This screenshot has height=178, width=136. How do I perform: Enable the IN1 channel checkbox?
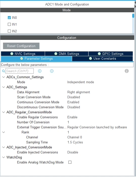coord(9,24)
